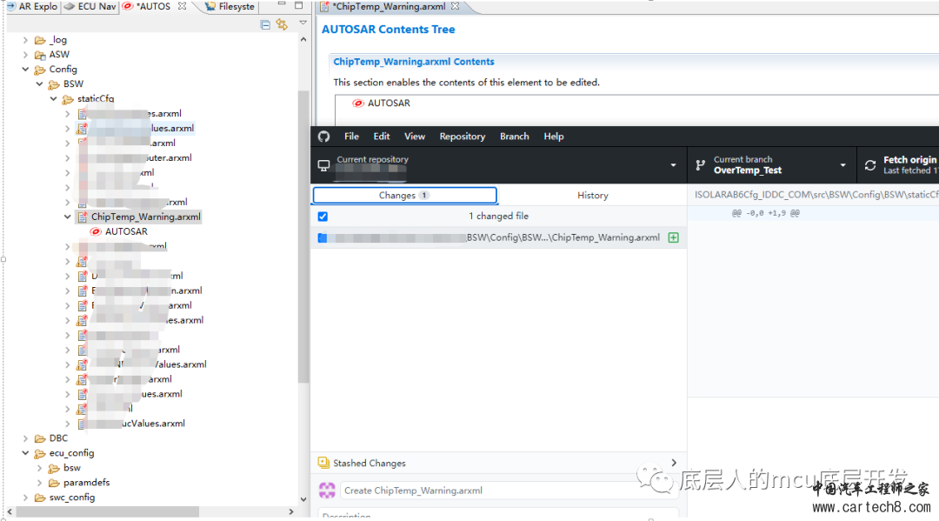This screenshot has width=939, height=521.
Task: Click the explorer vertical scrollbar thumb
Action: 303,237
